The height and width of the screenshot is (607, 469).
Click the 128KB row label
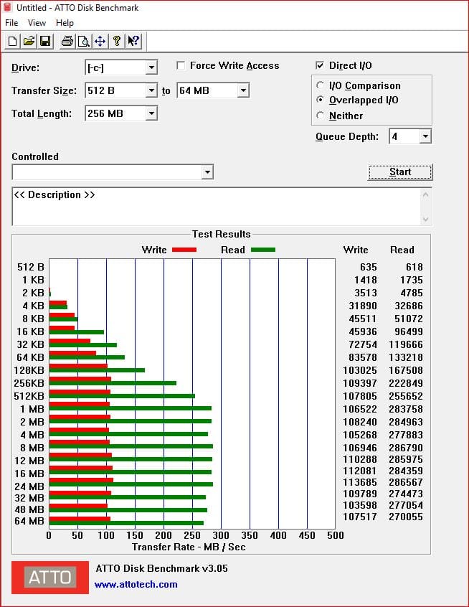pyautogui.click(x=29, y=370)
